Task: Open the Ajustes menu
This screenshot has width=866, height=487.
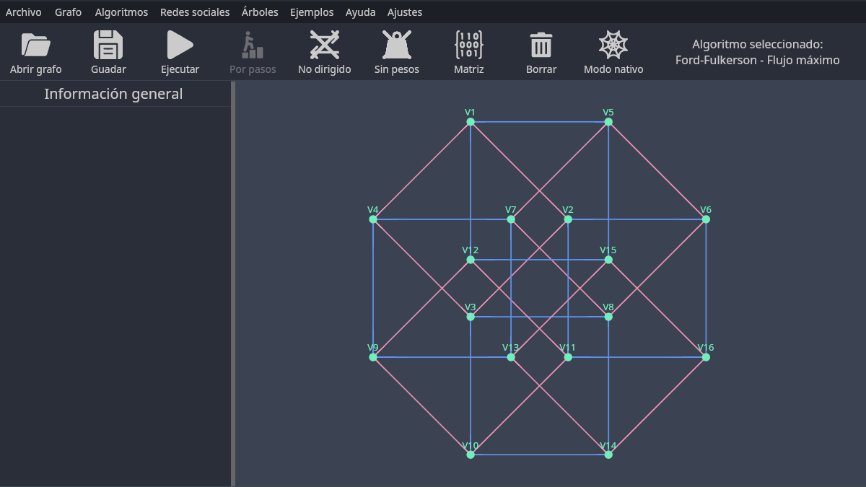Action: click(x=405, y=12)
